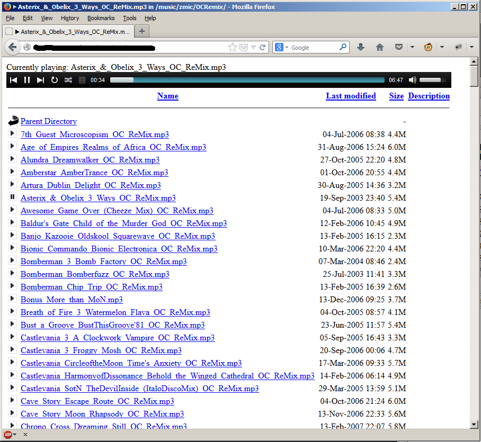Viewport: 481px width, 442px height.
Task: Skip to previous track in player
Action: coord(14,80)
